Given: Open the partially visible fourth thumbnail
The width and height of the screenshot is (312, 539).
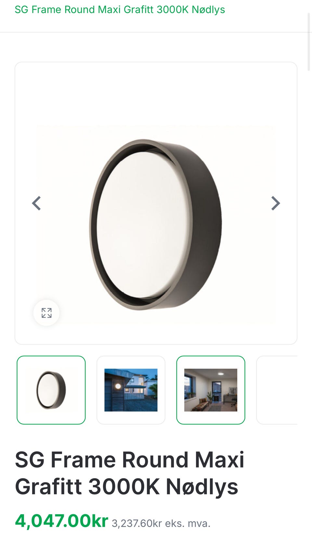Looking at the screenshot, I should (x=277, y=390).
